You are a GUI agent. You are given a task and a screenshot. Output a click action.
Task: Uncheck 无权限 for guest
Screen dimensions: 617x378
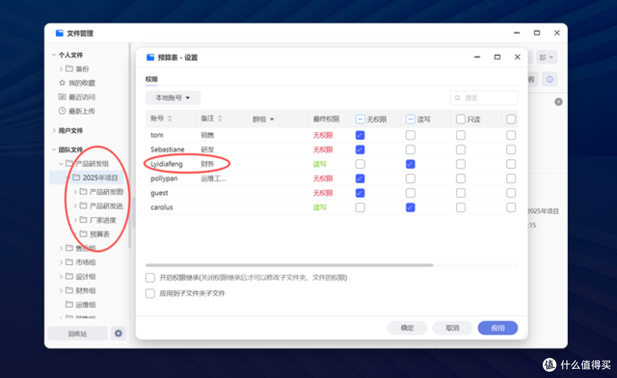pyautogui.click(x=360, y=193)
